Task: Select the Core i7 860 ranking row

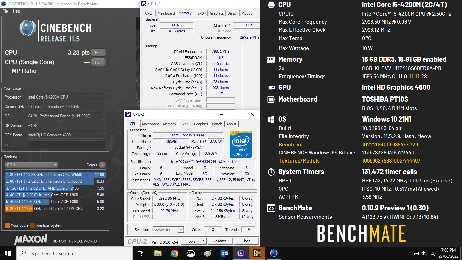Action: [55, 202]
